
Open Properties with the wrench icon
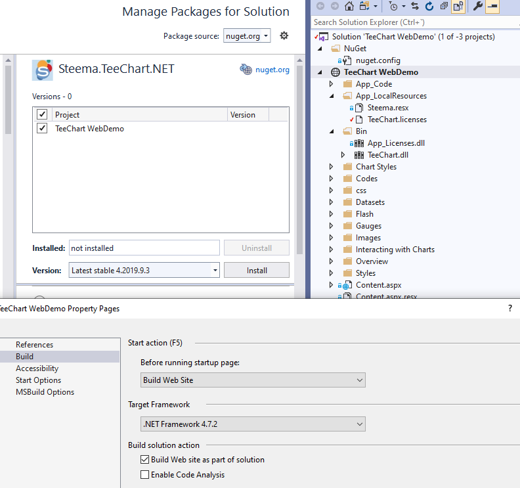click(477, 6)
